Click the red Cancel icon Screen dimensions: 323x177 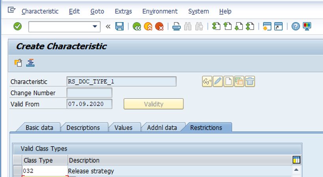pyautogui.click(x=159, y=26)
